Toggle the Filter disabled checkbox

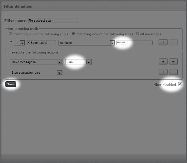coord(180,84)
